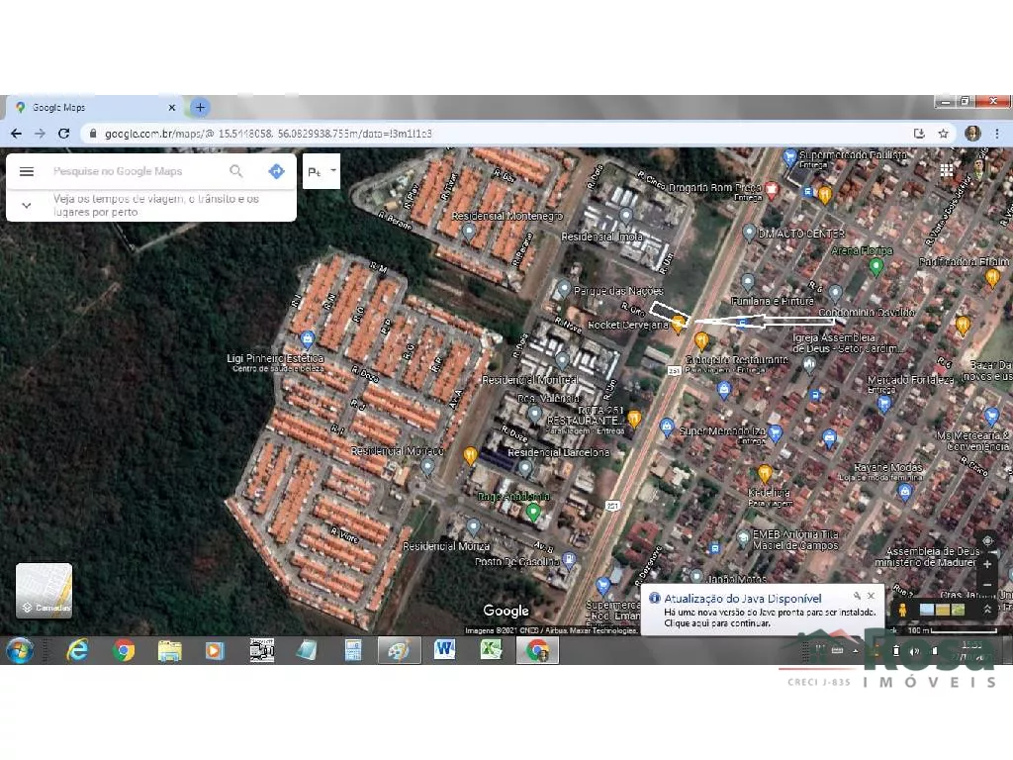Bookmark this page with the star icon

(943, 134)
